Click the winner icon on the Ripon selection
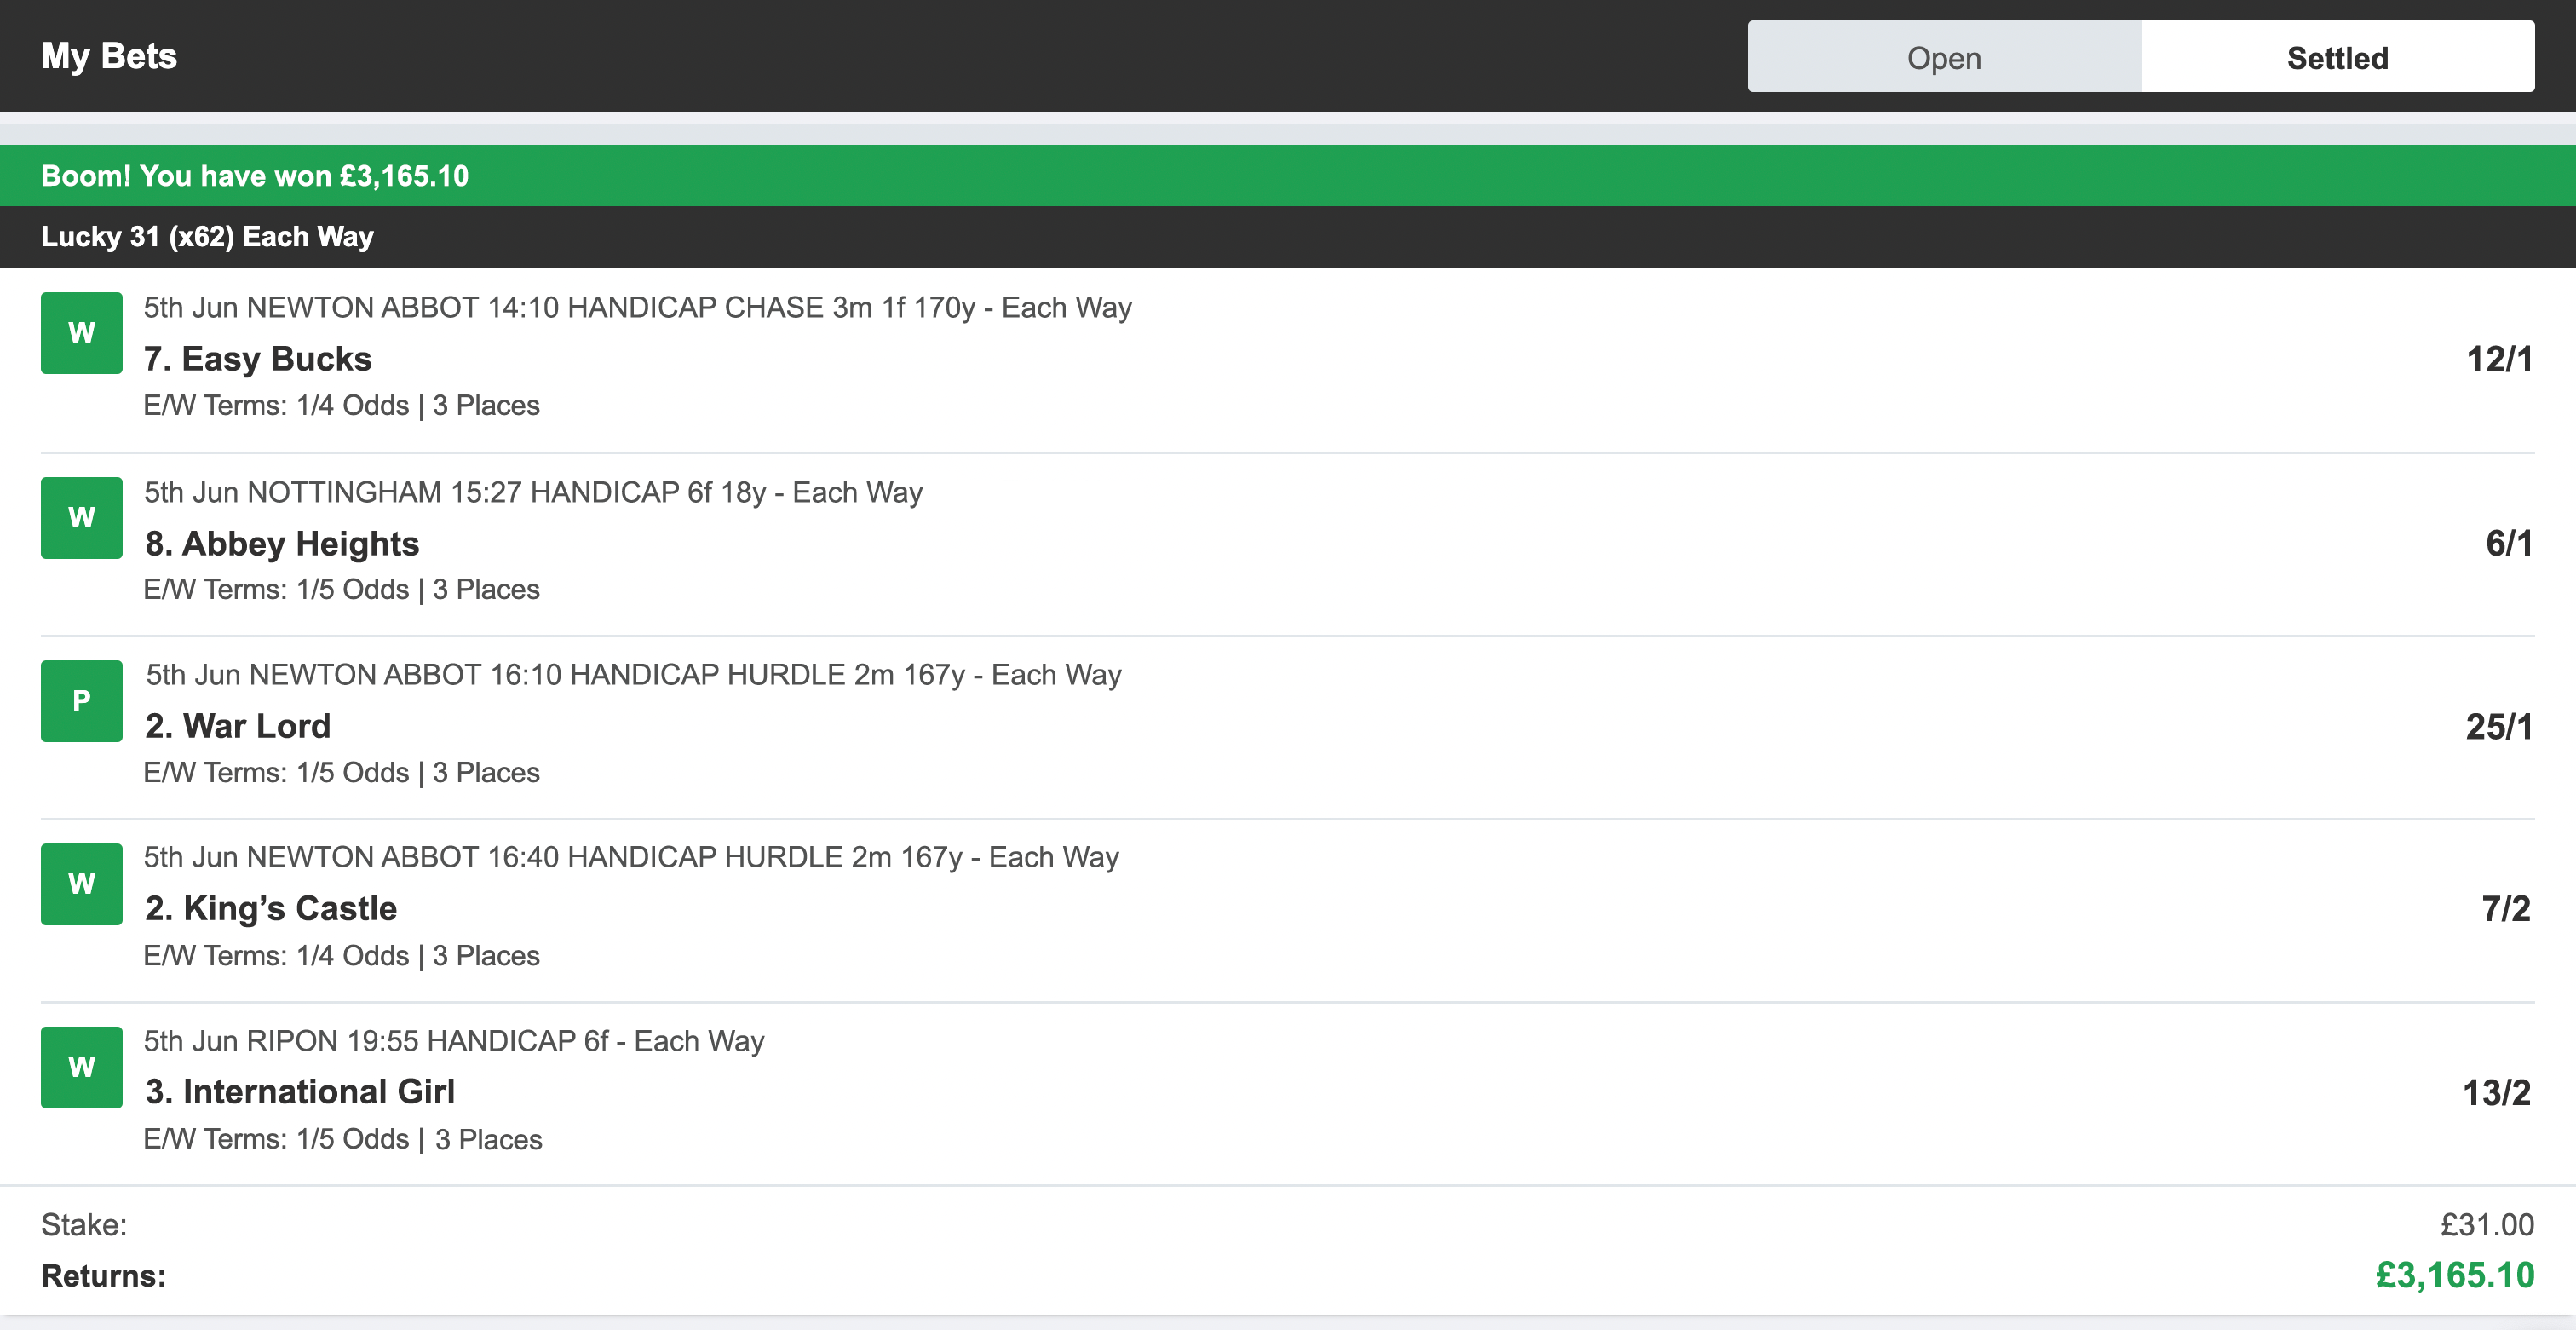Screen dimensions: 2576x1330 80,1066
